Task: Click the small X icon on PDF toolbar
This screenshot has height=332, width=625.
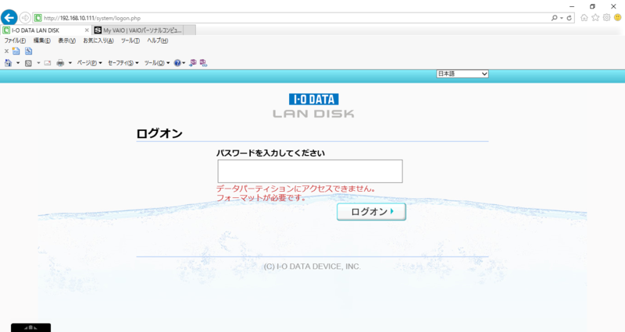Action: (x=6, y=51)
